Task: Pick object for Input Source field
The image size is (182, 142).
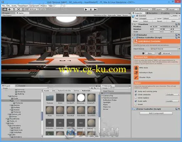Action: click(179, 49)
